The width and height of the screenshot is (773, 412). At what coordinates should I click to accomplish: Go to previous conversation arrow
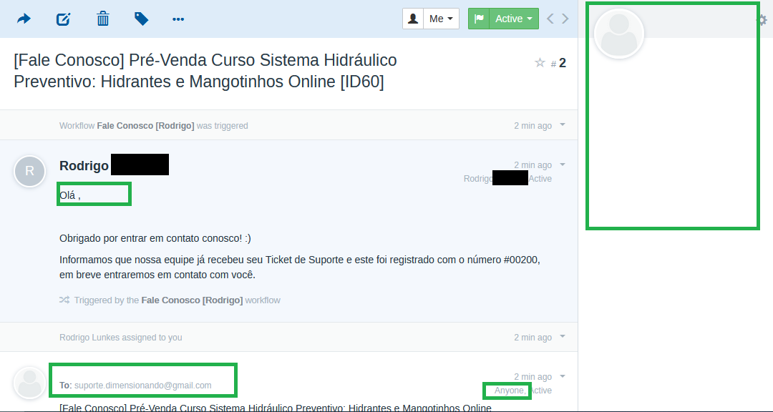coord(550,19)
